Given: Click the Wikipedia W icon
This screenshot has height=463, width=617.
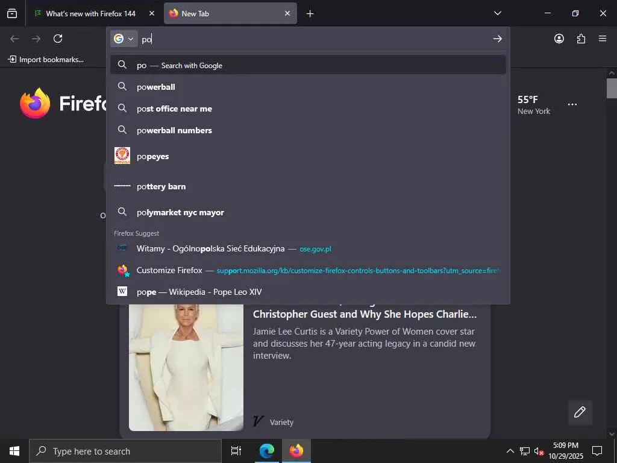Looking at the screenshot, I should (122, 291).
